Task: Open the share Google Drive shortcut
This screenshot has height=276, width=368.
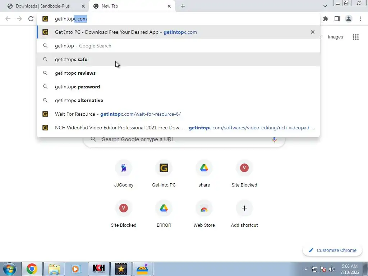Action: 204,174
